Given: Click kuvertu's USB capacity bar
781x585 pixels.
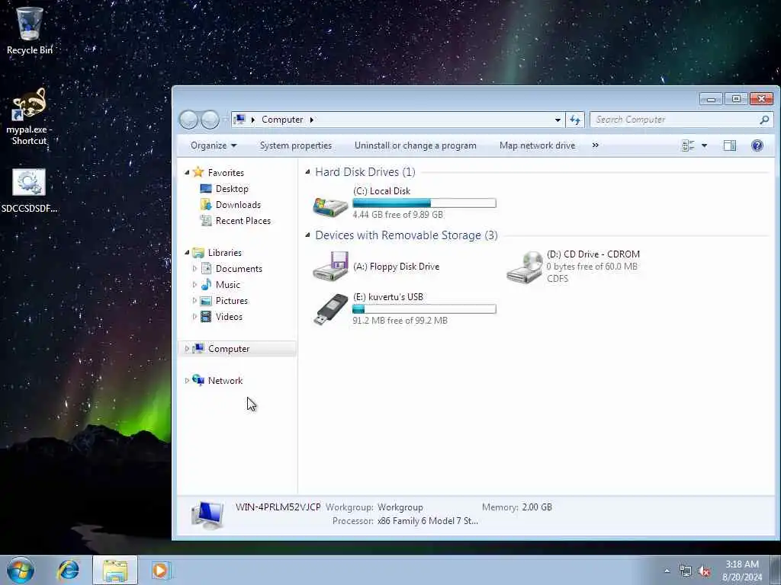Looking at the screenshot, I should (x=424, y=309).
